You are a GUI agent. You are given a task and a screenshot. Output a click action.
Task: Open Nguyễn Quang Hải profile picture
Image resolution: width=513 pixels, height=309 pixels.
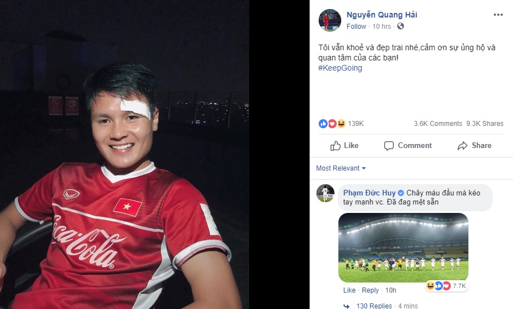tap(330, 20)
